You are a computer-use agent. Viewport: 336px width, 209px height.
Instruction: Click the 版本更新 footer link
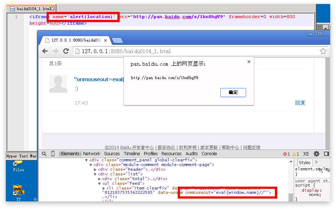[x=209, y=147]
